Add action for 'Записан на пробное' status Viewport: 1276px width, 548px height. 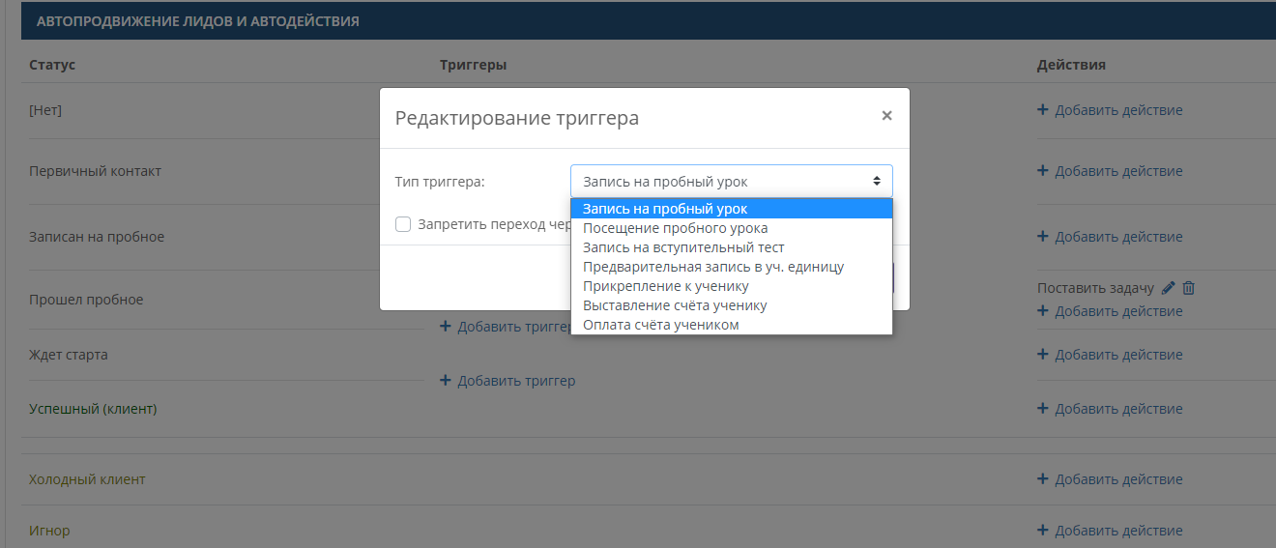(1110, 237)
